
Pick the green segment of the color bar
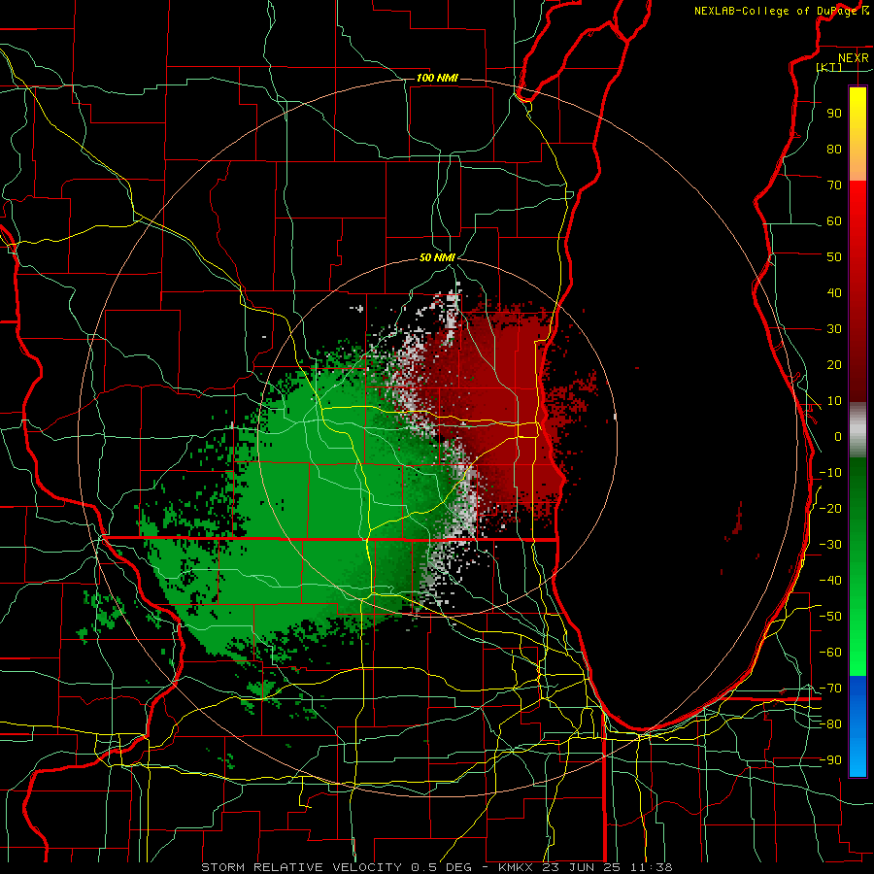click(857, 566)
